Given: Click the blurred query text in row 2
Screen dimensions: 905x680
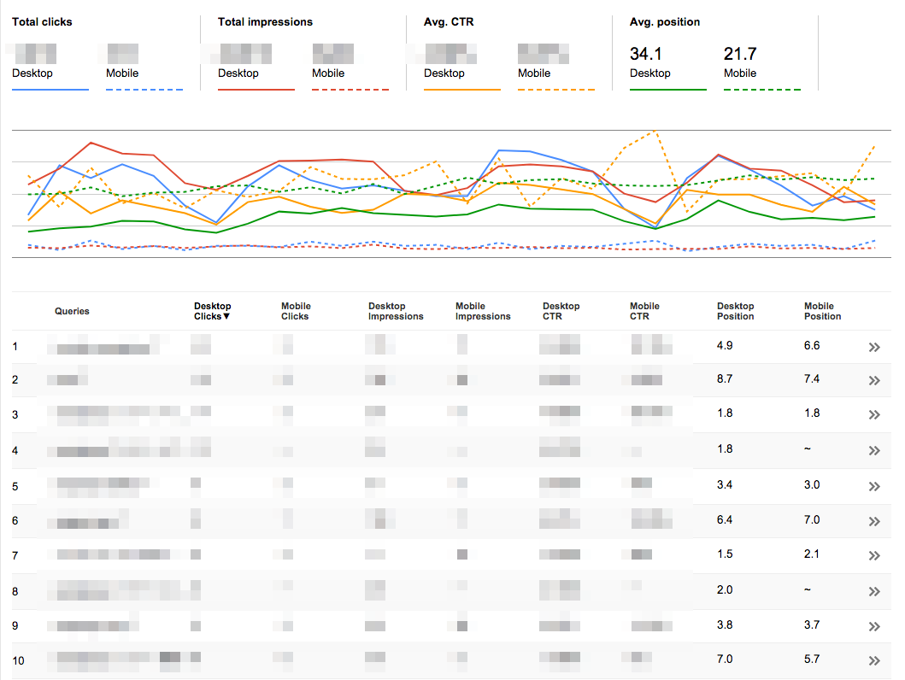Looking at the screenshot, I should click(68, 379).
